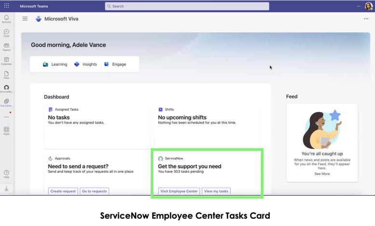This screenshot has height=226, width=375.
Task: Click the Microsoft Teams title text
Action: (34, 6)
